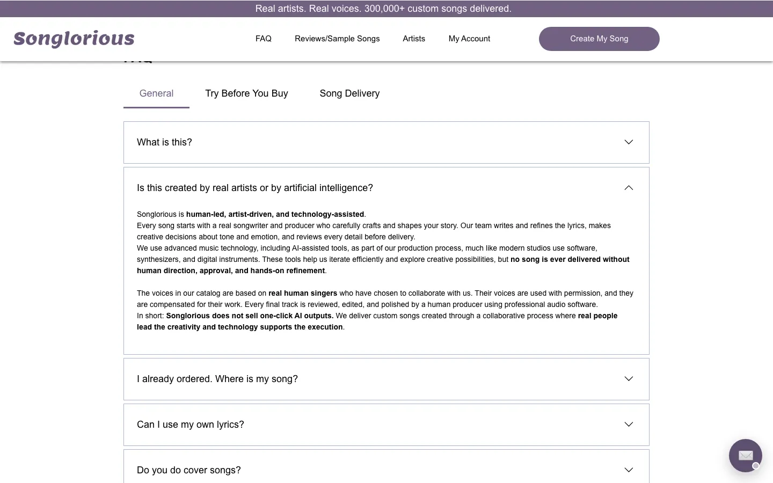Expand the 'What is this?' chevron
This screenshot has height=483, width=773.
coord(629,142)
